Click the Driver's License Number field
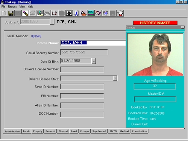The width and height of the screenshot is (188, 141). 82,69
